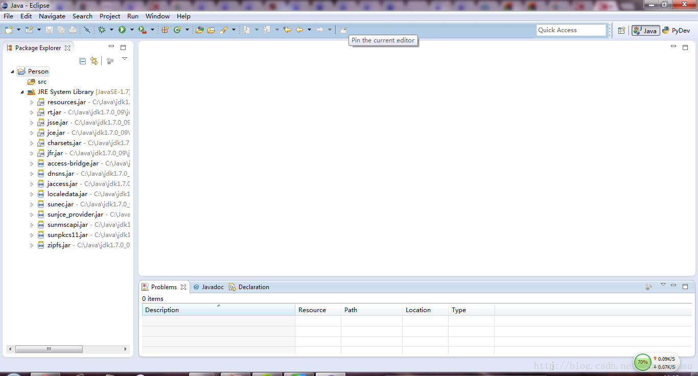
Task: Open the Navigate menu
Action: point(52,16)
